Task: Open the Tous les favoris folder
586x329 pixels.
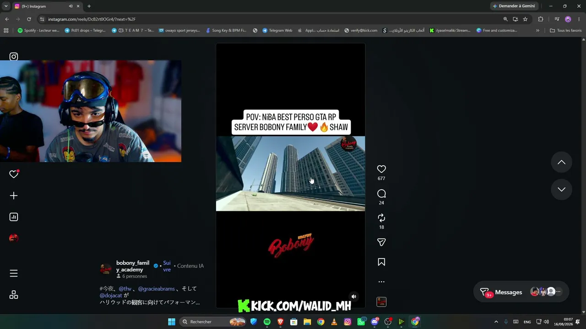Action: (565, 31)
